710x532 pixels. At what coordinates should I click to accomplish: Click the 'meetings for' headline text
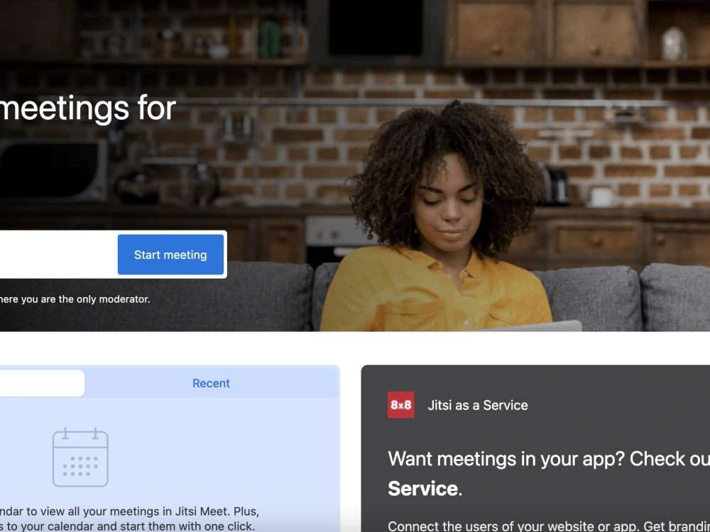pos(87,108)
